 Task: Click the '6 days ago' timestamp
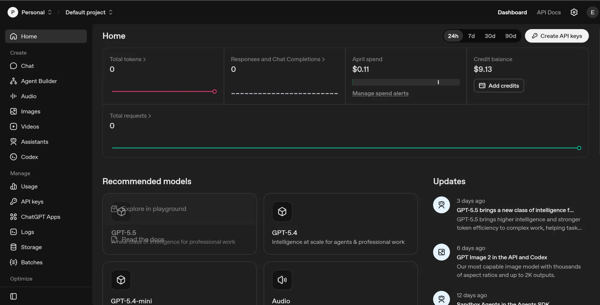click(471, 248)
